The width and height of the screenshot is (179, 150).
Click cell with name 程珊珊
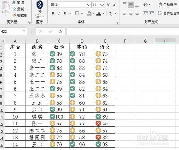[x=37, y=137]
